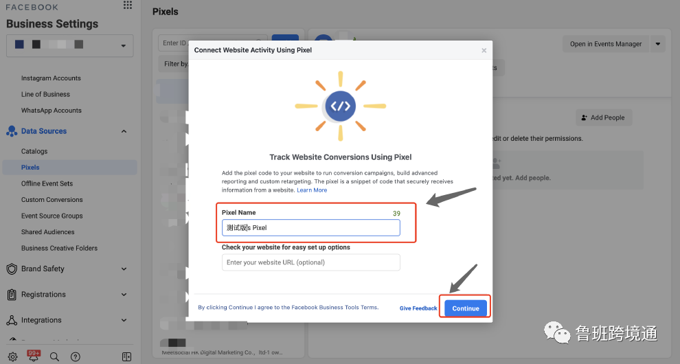This screenshot has height=364, width=680.
Task: Select Pixels under Data Sources
Action: (x=70, y=168)
